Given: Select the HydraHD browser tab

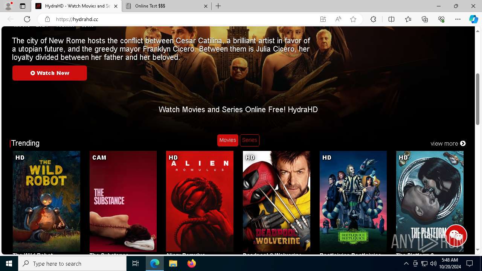Looking at the screenshot, I should pyautogui.click(x=76, y=6).
